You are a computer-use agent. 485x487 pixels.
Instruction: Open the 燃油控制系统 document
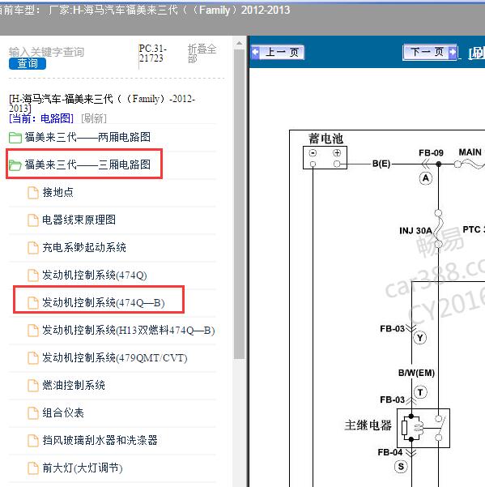click(74, 385)
